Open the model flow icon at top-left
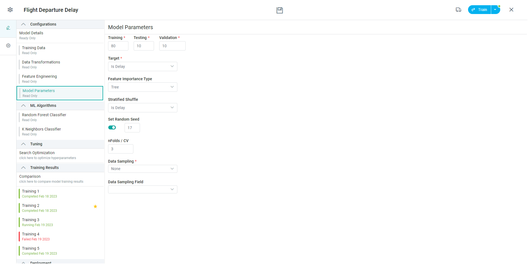The width and height of the screenshot is (528, 264). click(10, 10)
